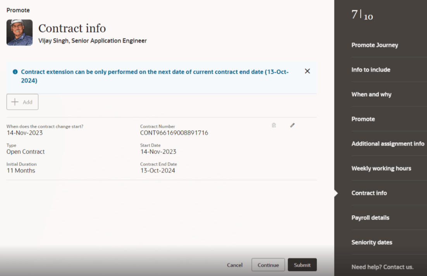427x276 pixels.
Task: Click Vijay Singh's profile photo
Action: (20, 33)
